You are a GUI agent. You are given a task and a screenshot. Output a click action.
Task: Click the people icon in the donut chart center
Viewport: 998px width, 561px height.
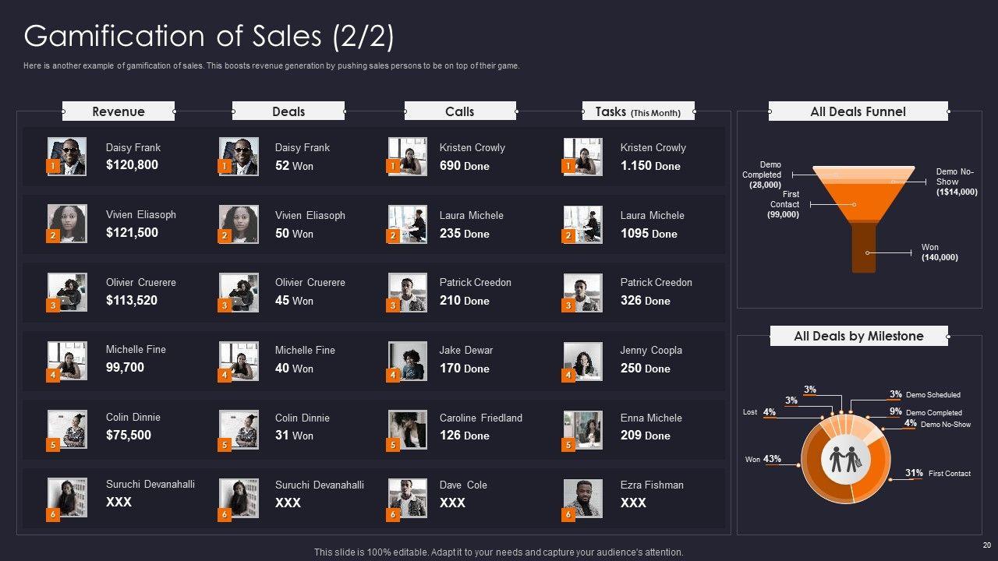[846, 460]
